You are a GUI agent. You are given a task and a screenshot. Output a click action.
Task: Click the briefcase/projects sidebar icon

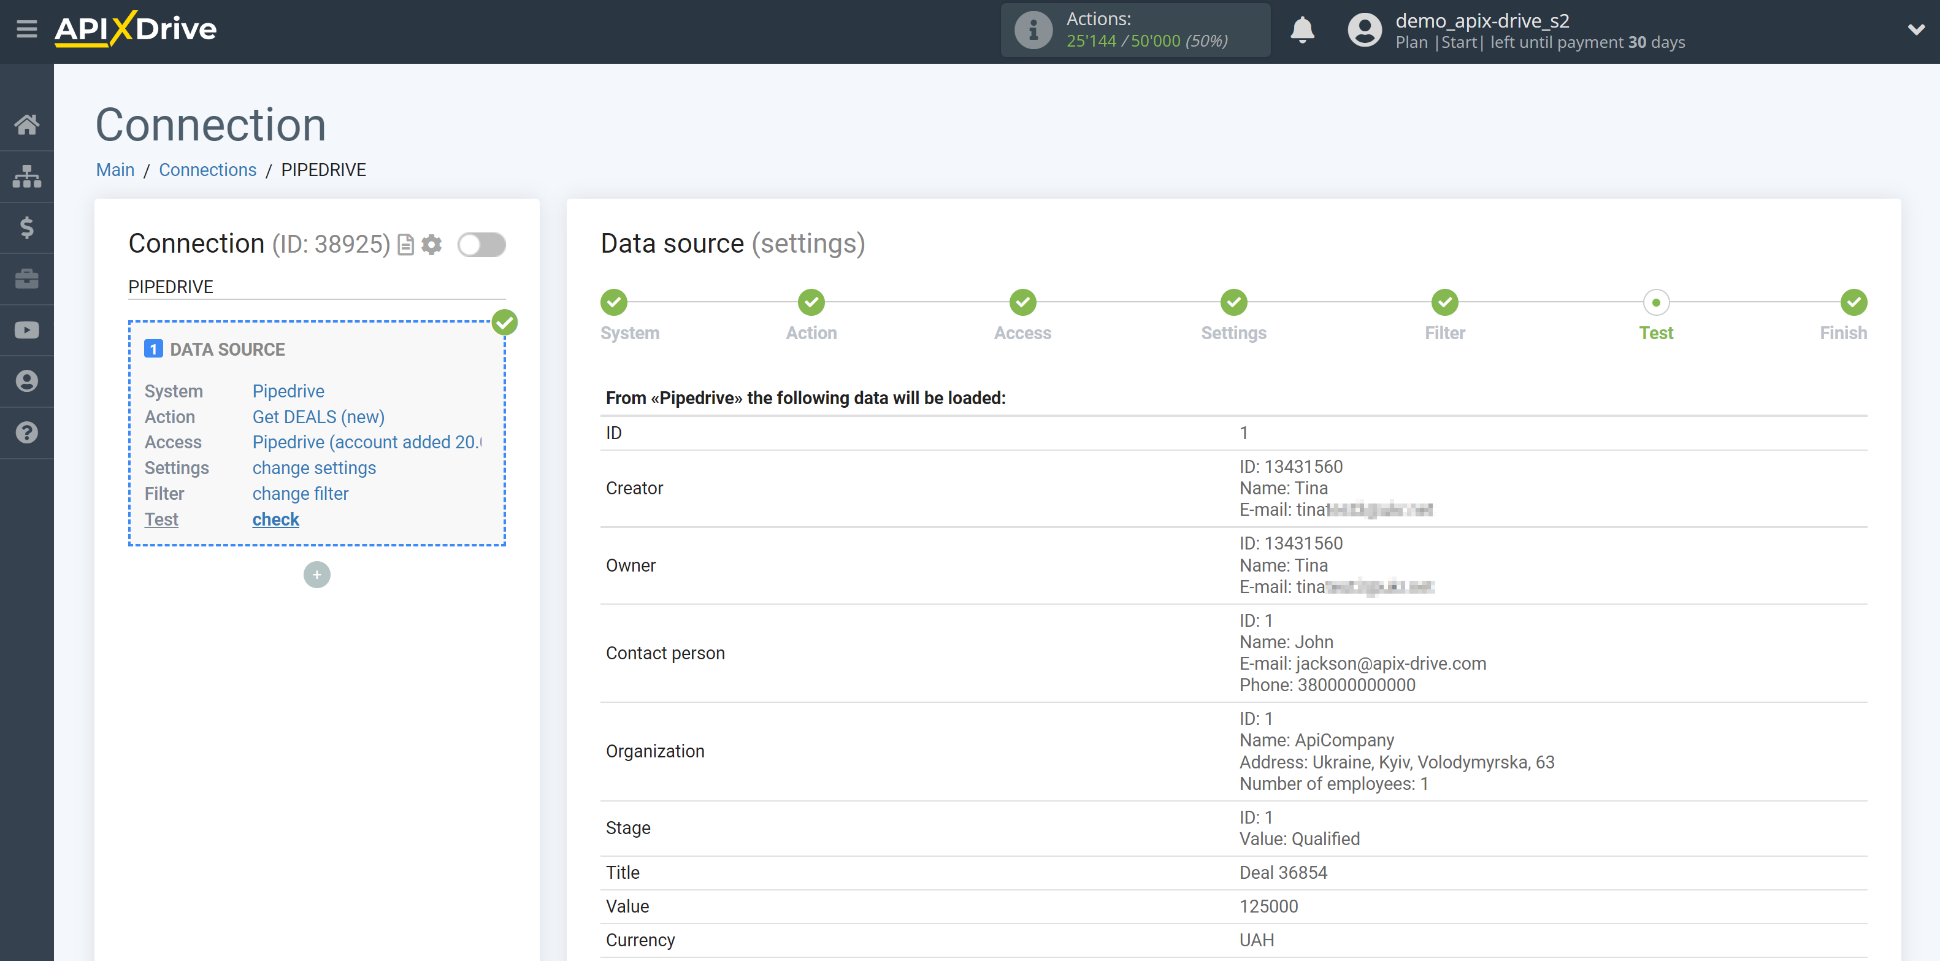tap(27, 278)
